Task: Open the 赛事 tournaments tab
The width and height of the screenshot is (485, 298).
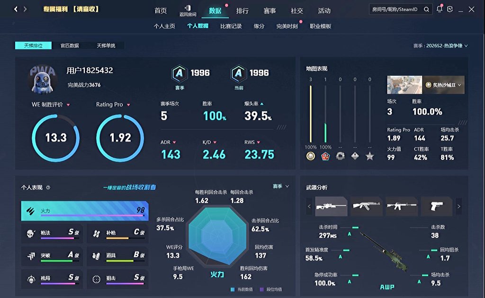Action: pos(269,11)
